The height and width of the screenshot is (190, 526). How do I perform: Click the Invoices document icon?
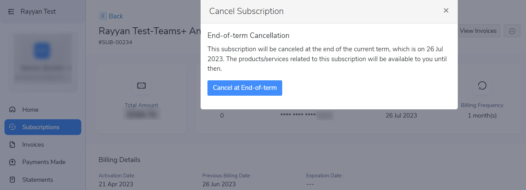(12, 145)
